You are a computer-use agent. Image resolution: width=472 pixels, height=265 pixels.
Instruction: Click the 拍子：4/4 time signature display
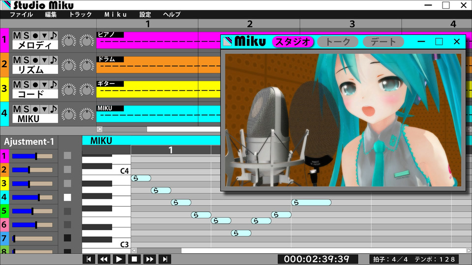pyautogui.click(x=390, y=259)
